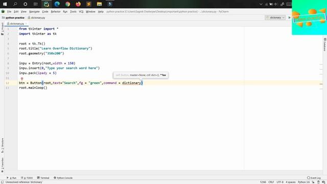Open File Explorer from taskbar
The width and height of the screenshot is (327, 184).
coord(99,4)
